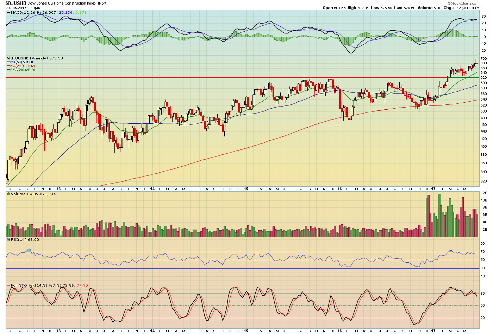This screenshot has height=334, width=493.
Task: Click the INDX exchange label
Action: [x=102, y=3]
